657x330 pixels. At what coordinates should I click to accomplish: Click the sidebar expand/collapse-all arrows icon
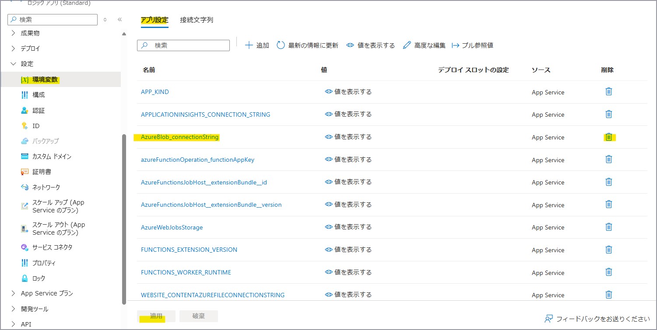105,20
